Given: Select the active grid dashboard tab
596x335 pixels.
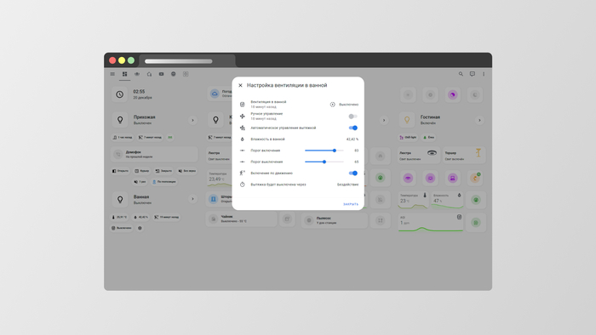Looking at the screenshot, I should coord(124,74).
